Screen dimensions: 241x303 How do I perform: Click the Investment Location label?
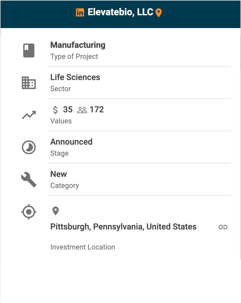point(83,247)
